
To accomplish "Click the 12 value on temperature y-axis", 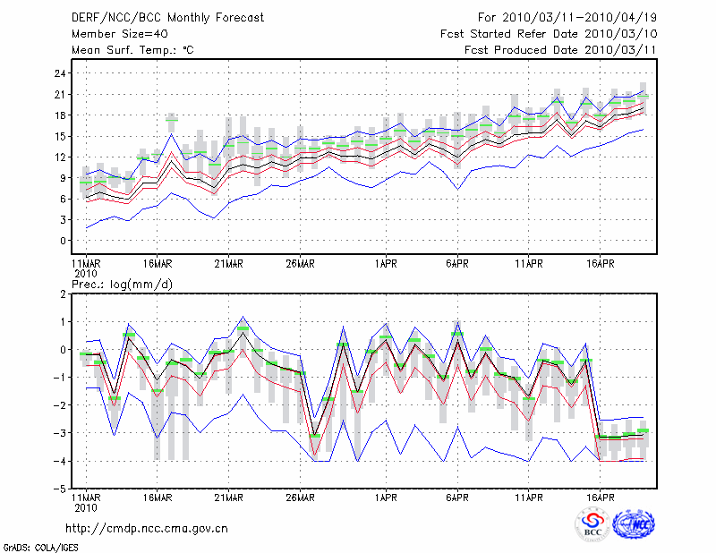I will pyautogui.click(x=60, y=157).
